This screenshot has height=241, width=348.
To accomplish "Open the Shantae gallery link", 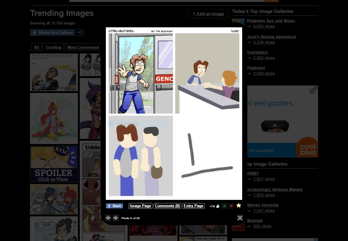I will pos(255,221).
